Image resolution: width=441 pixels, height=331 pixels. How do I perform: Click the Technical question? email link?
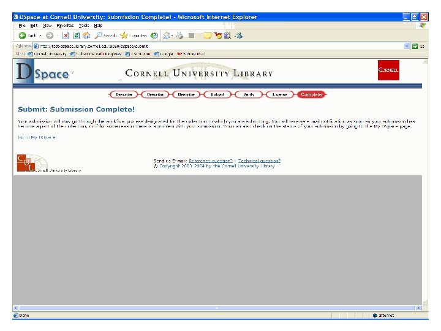(x=259, y=161)
